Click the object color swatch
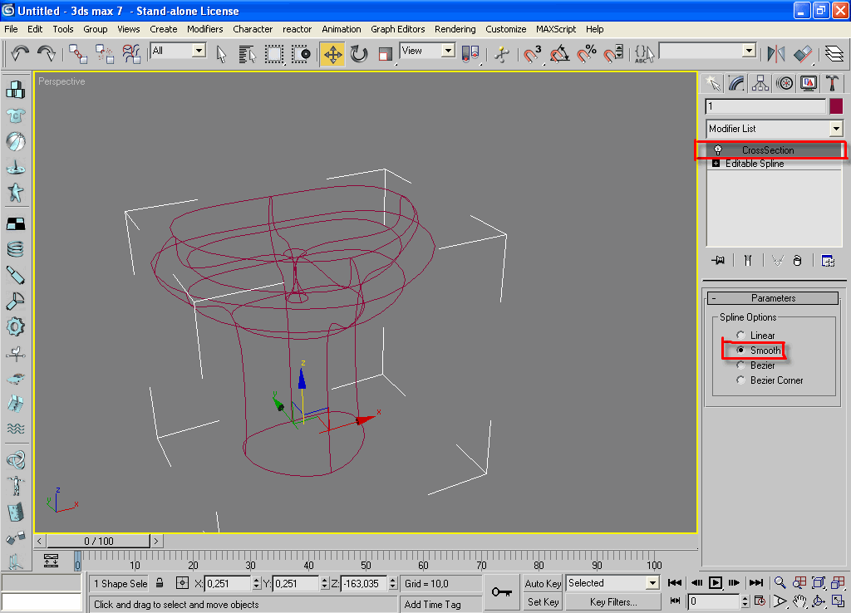 [836, 106]
